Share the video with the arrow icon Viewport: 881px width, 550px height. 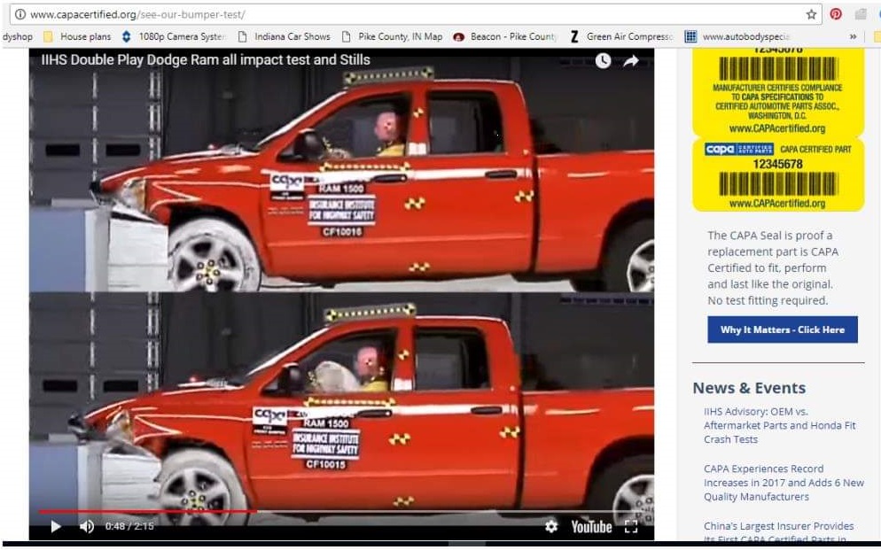pos(631,60)
